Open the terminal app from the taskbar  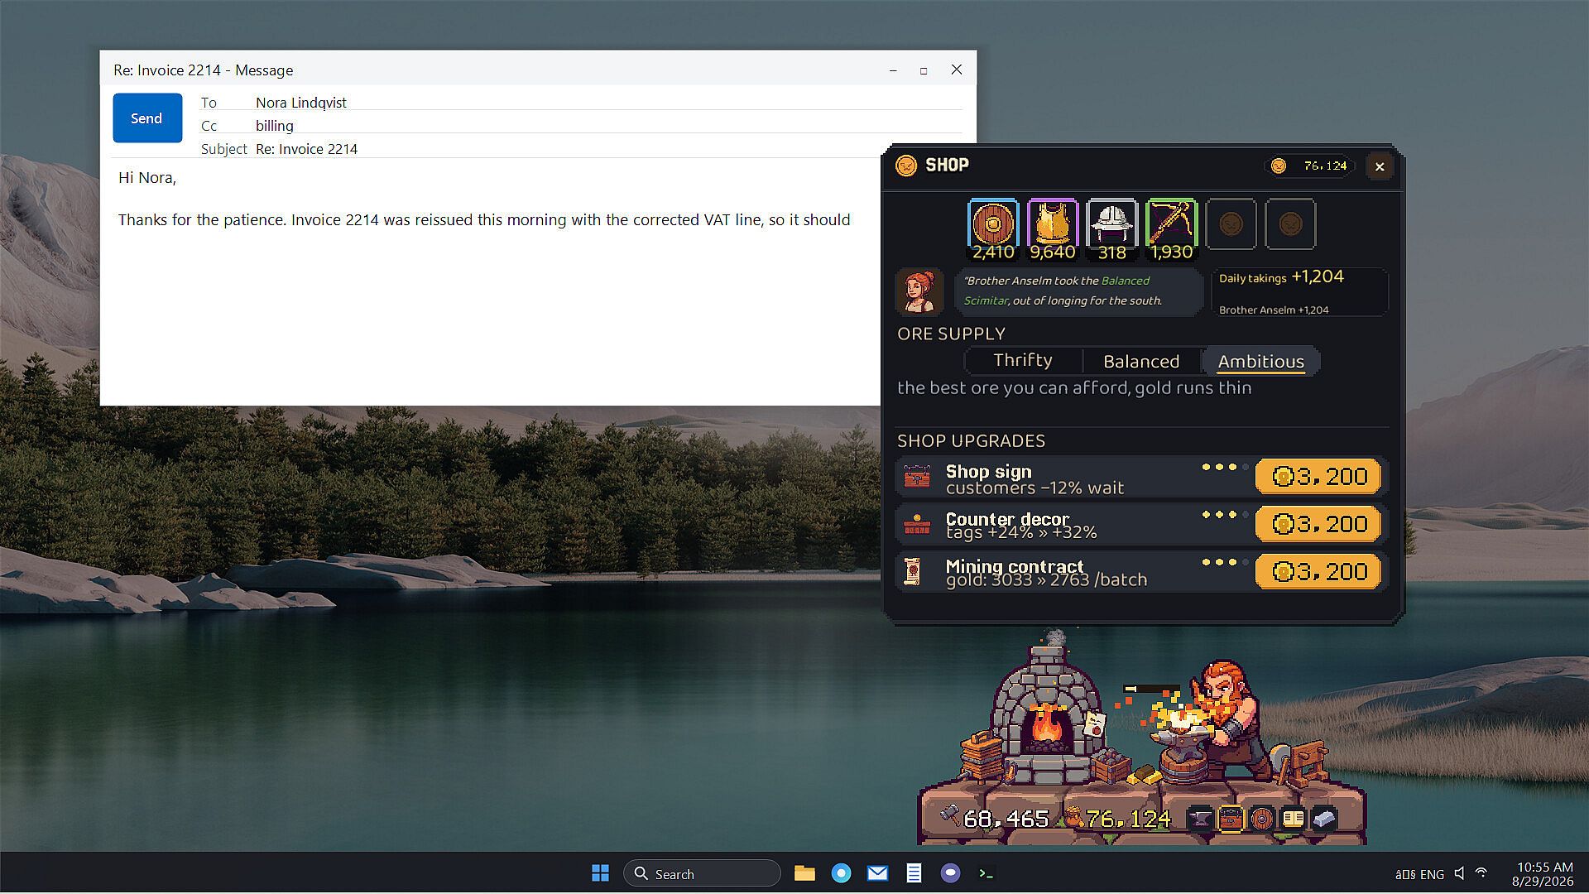click(x=987, y=873)
